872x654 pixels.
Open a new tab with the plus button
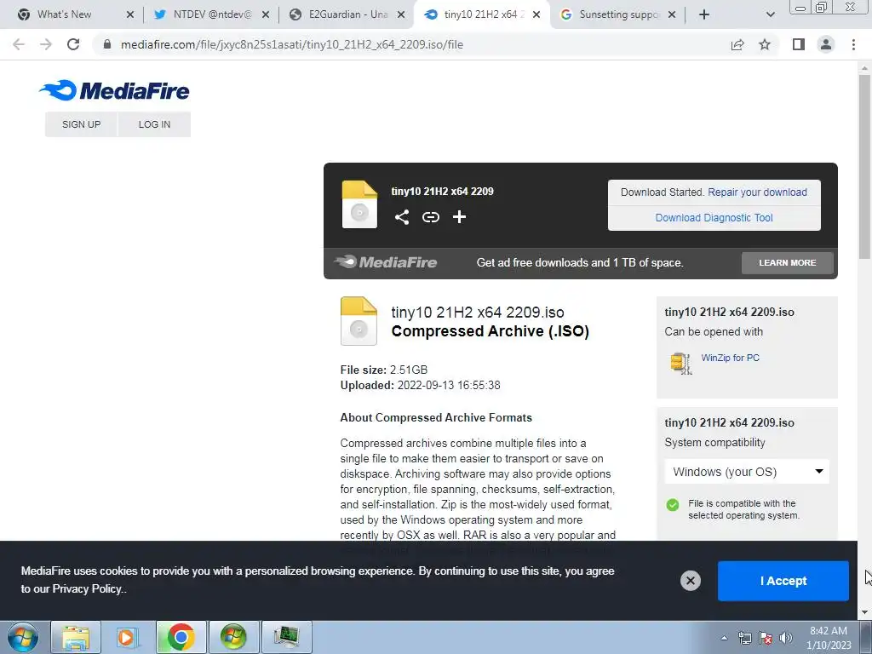(704, 14)
